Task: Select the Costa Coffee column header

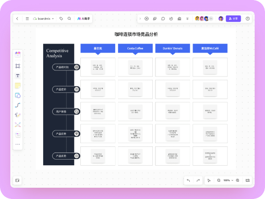Action: tap(135, 48)
